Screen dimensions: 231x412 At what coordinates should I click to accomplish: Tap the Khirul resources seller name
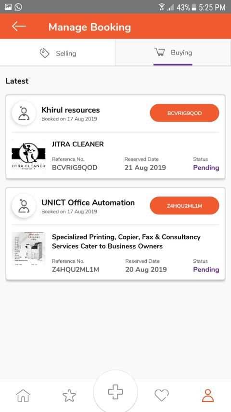pyautogui.click(x=70, y=110)
